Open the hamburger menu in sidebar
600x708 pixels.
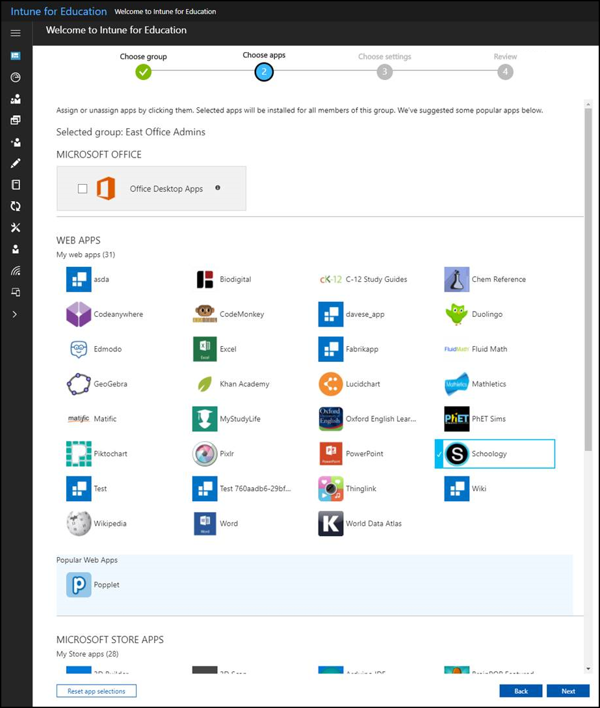[16, 33]
